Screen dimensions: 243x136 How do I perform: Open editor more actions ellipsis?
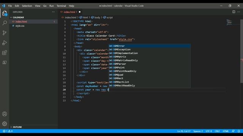[x=238, y=12]
